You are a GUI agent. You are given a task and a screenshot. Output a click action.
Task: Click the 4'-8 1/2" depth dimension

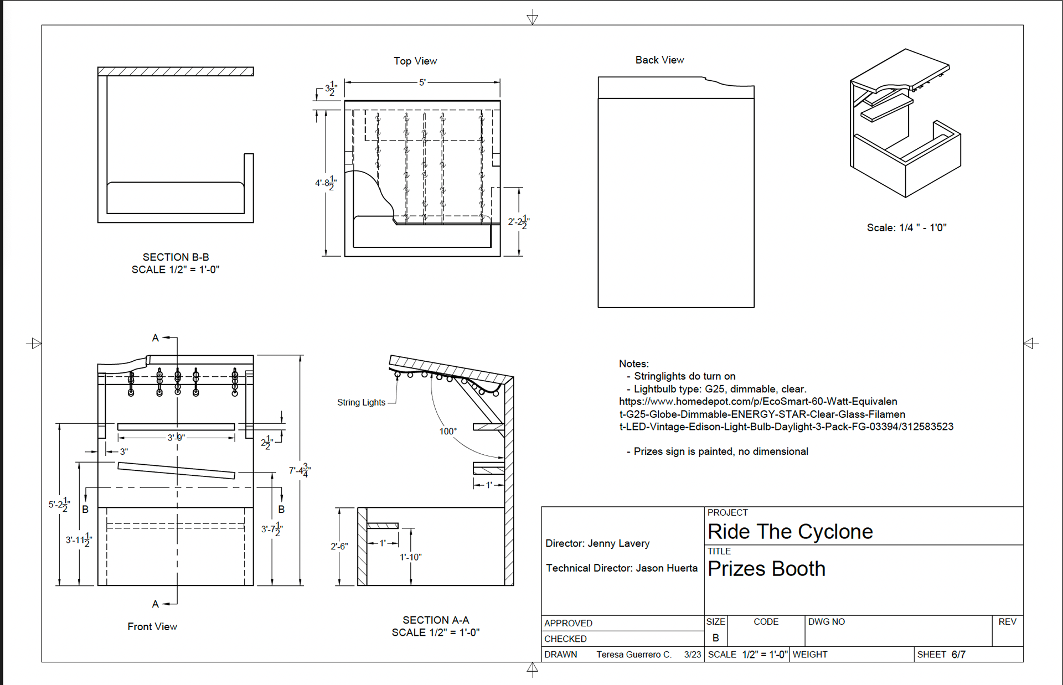coord(326,183)
